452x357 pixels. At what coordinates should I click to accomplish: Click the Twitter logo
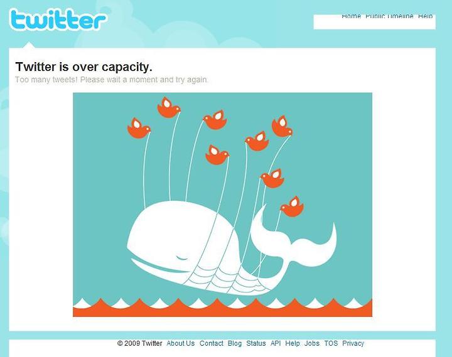click(58, 19)
